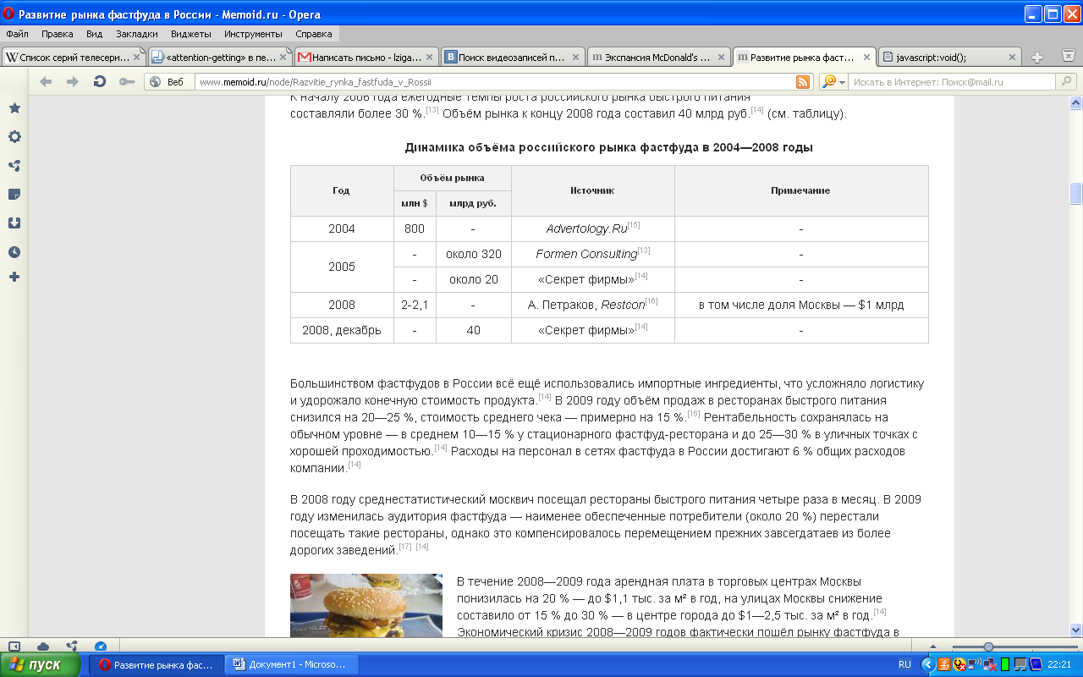Open the Инструменты menu
The width and height of the screenshot is (1083, 677).
pyautogui.click(x=253, y=34)
